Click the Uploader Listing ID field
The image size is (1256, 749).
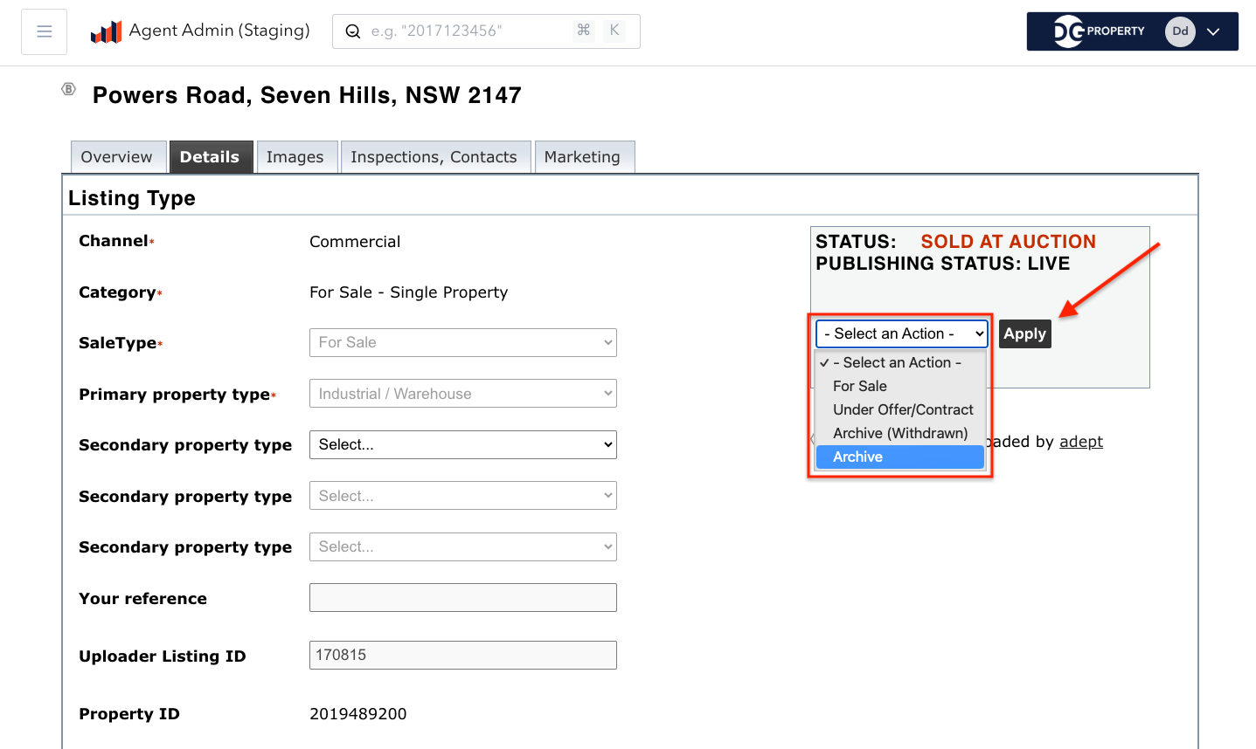point(462,655)
